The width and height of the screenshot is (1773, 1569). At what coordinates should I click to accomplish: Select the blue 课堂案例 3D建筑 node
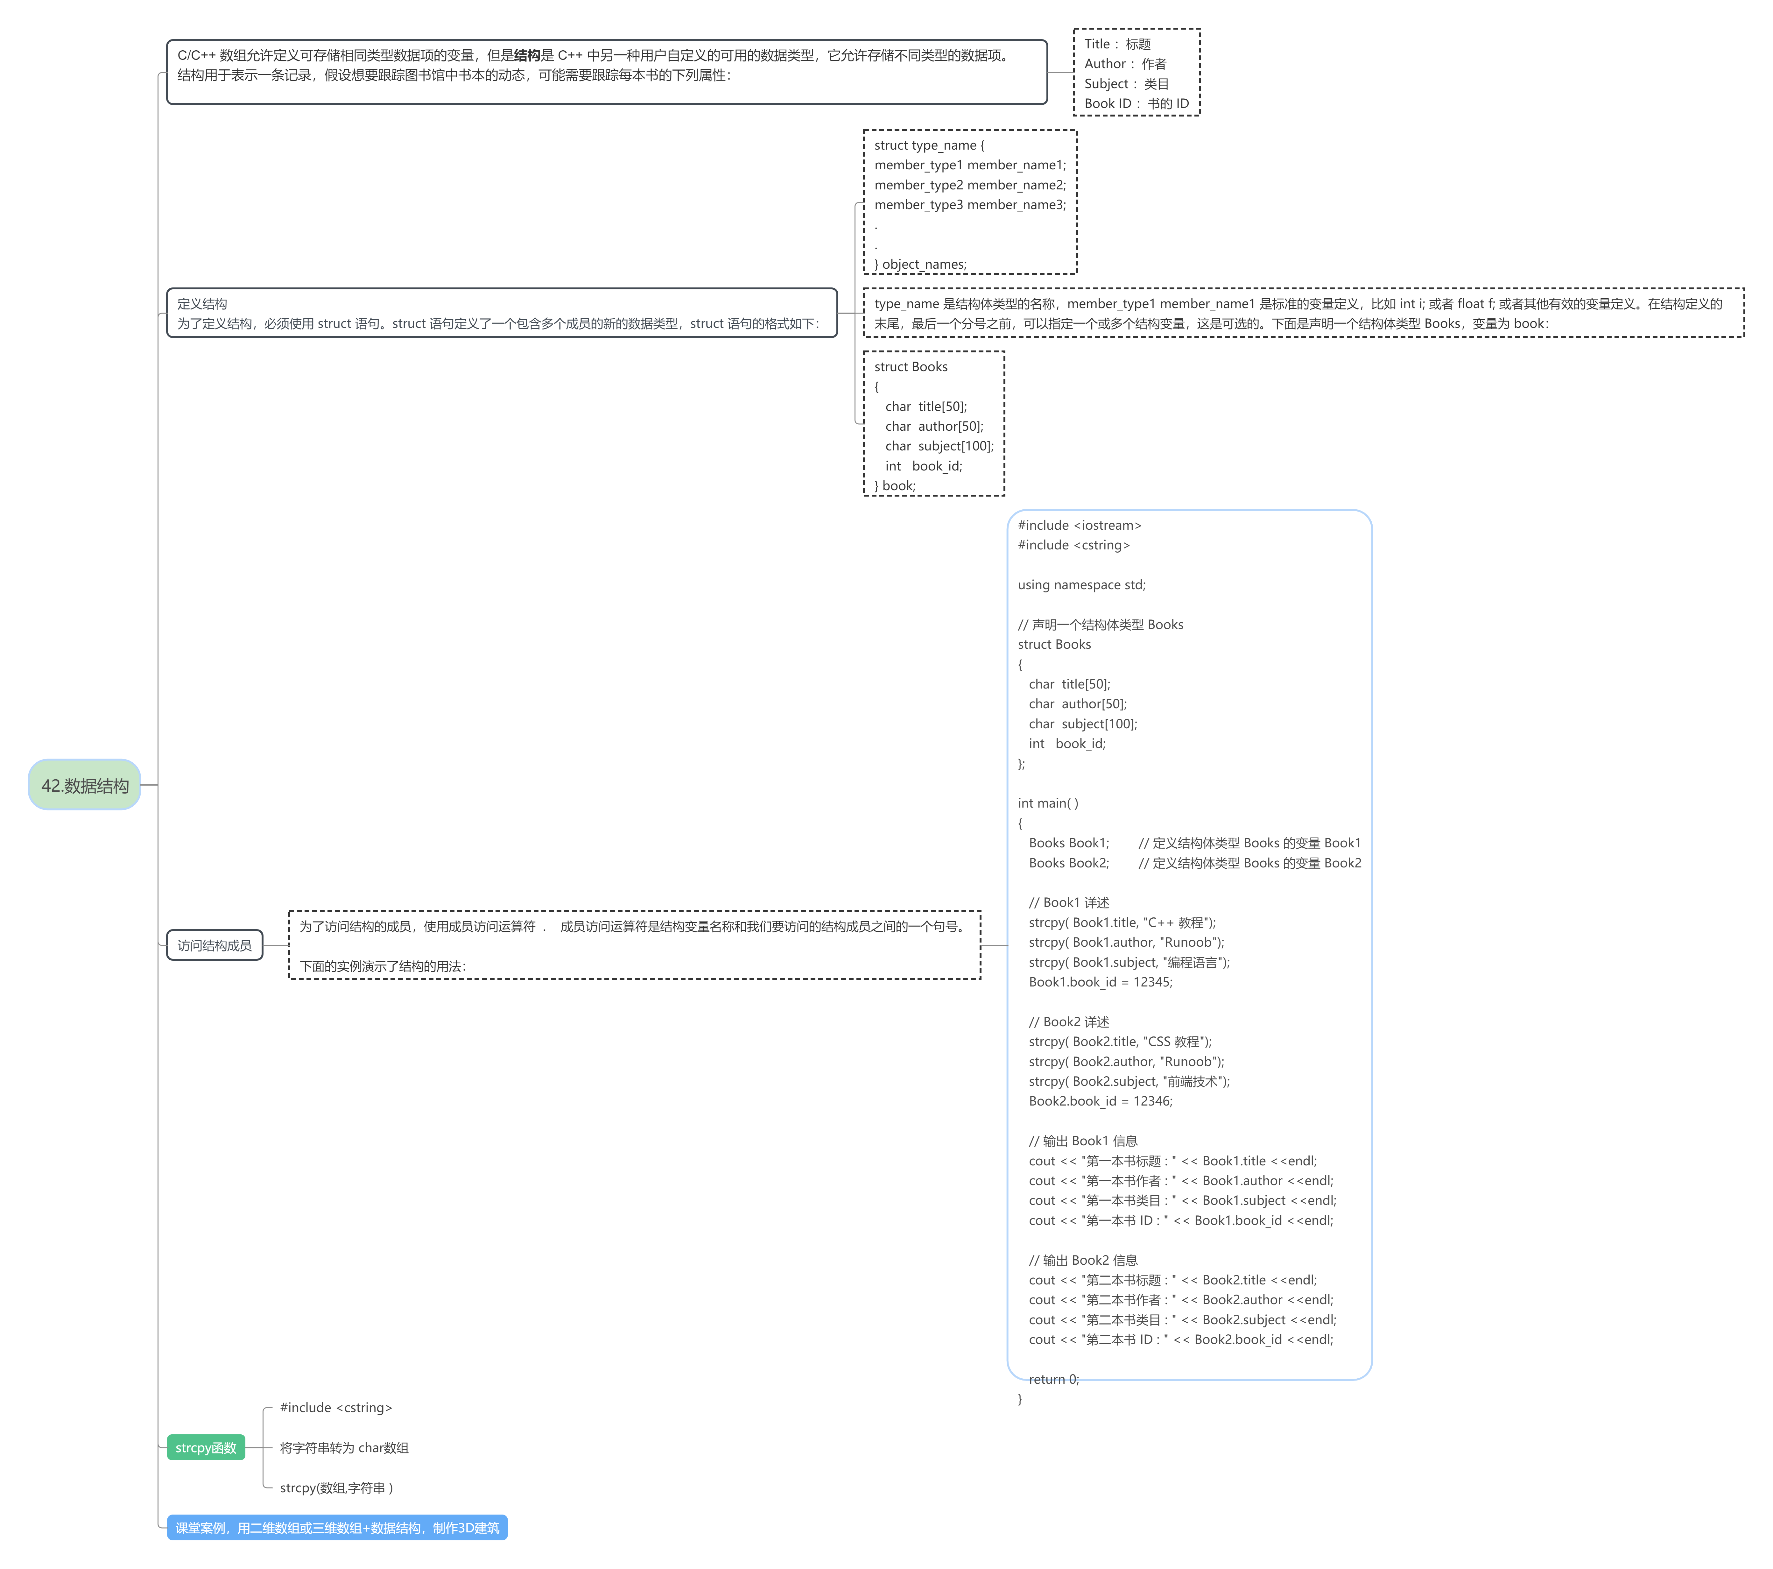[x=337, y=1527]
